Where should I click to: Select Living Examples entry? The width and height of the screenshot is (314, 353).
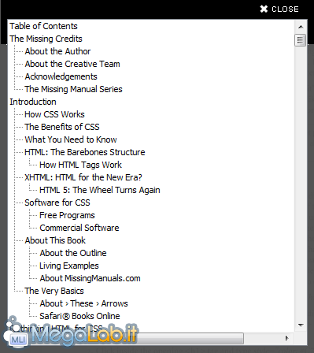[69, 266]
